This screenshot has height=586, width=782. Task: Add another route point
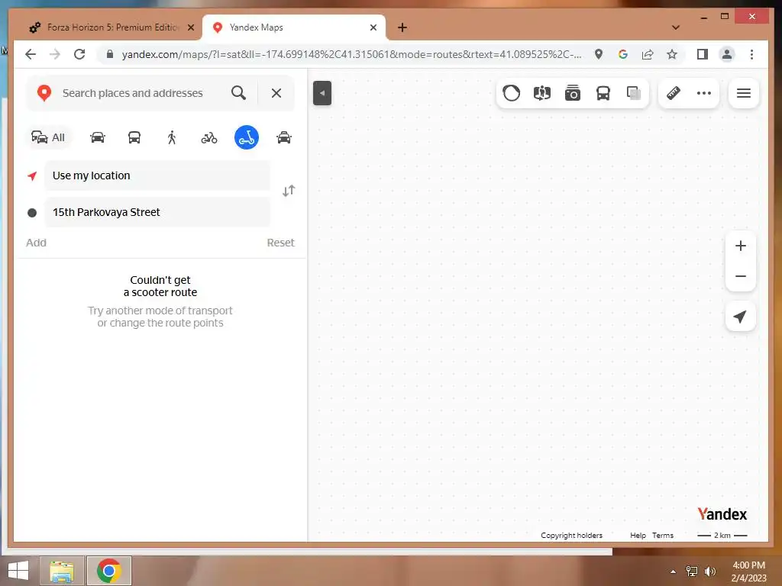click(x=36, y=243)
